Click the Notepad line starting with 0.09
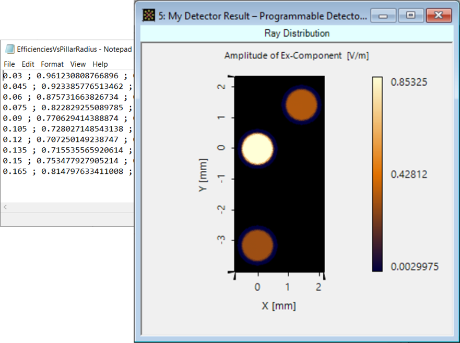 click(68, 118)
